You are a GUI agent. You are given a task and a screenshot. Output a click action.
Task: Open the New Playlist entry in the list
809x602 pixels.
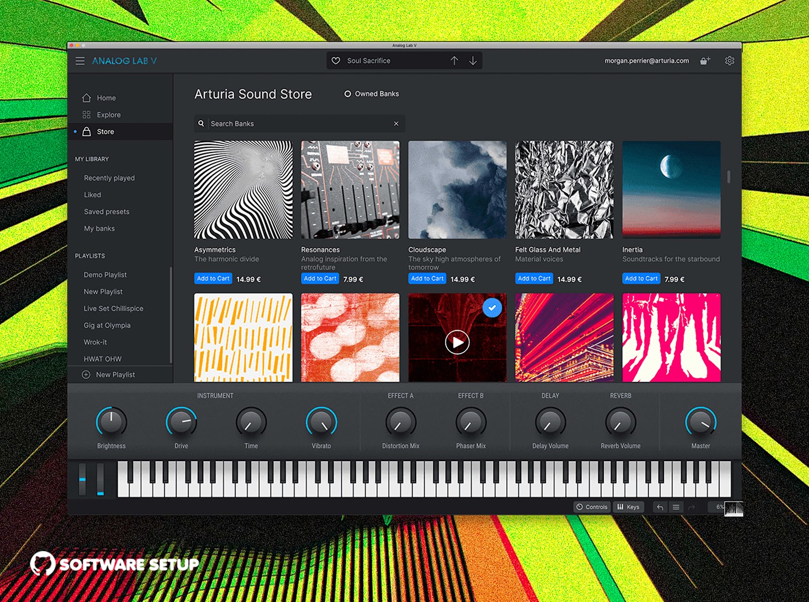tap(103, 291)
